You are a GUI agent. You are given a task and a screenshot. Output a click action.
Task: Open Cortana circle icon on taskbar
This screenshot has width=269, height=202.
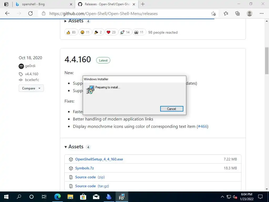32,197
